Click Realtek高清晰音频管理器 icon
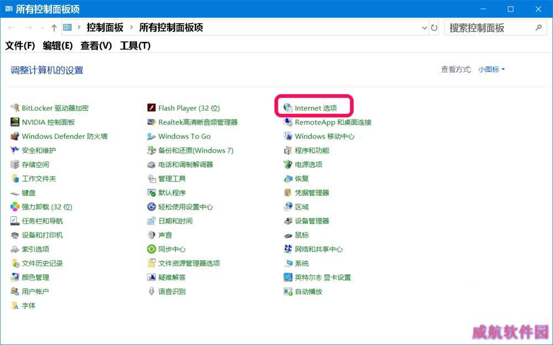The height and width of the screenshot is (345, 553). 152,122
